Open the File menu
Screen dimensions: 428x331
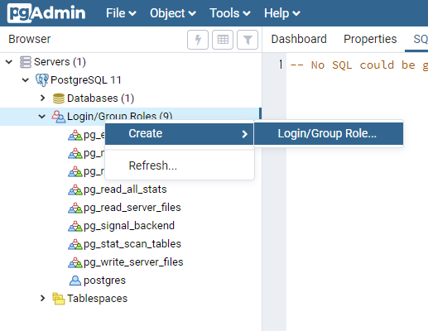click(121, 13)
